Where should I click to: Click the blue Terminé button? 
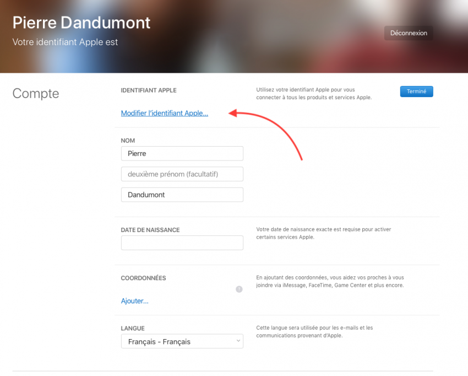tap(416, 92)
